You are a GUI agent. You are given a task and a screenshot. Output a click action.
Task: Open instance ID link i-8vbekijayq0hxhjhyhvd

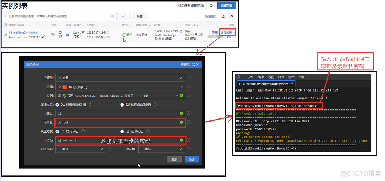tap(23, 33)
